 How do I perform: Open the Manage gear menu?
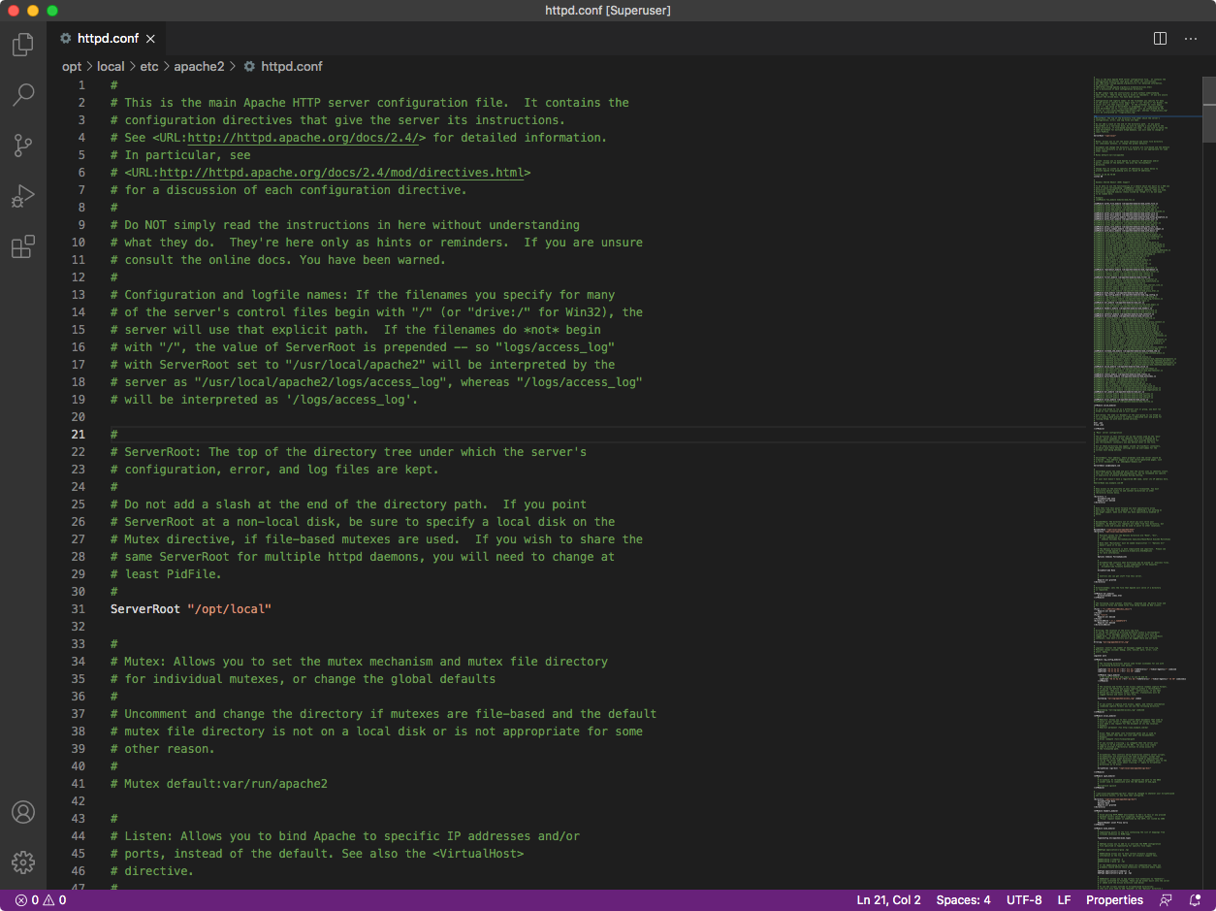click(x=22, y=862)
